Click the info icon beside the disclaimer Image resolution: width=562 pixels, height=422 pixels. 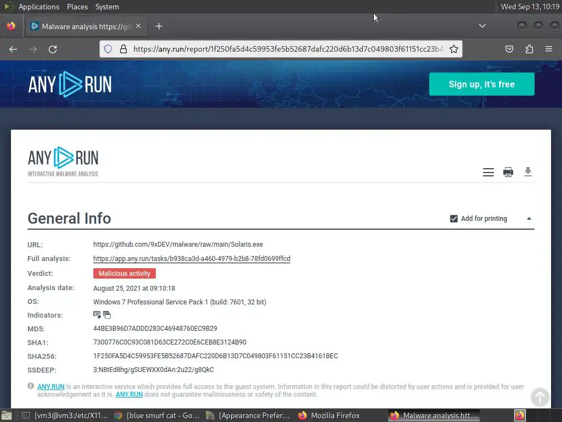pos(31,386)
